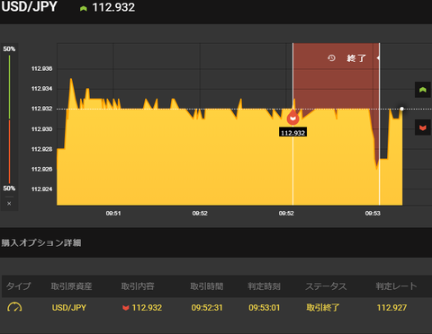The image size is (432, 334).
Task: Click the gauge type icon in trade row
Action: coord(14,307)
